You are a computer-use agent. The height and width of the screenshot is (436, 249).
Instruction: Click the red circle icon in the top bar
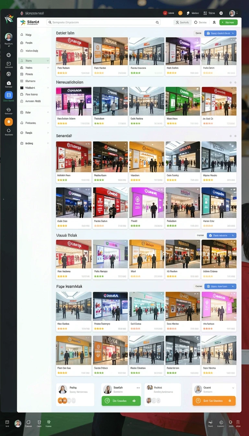pyautogui.click(x=165, y=13)
